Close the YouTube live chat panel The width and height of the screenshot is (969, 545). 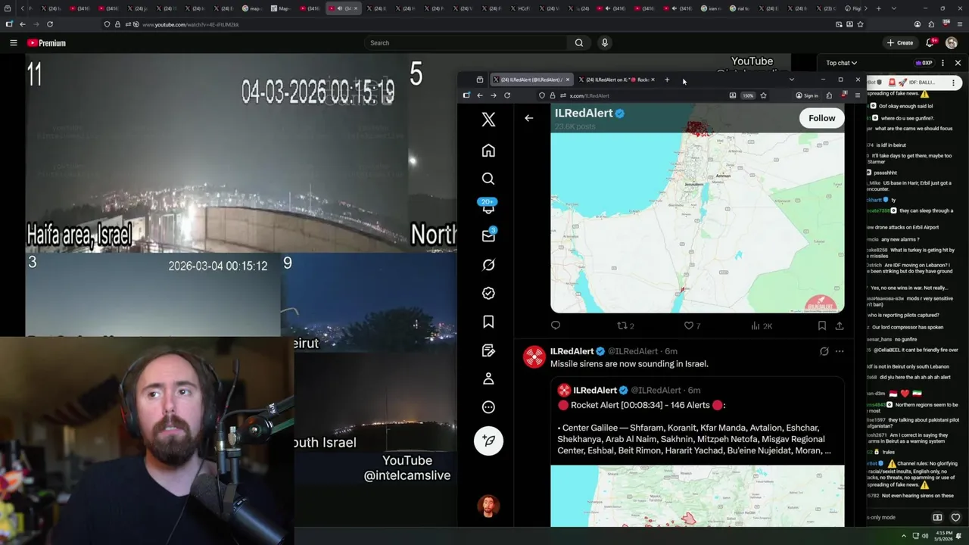click(958, 63)
